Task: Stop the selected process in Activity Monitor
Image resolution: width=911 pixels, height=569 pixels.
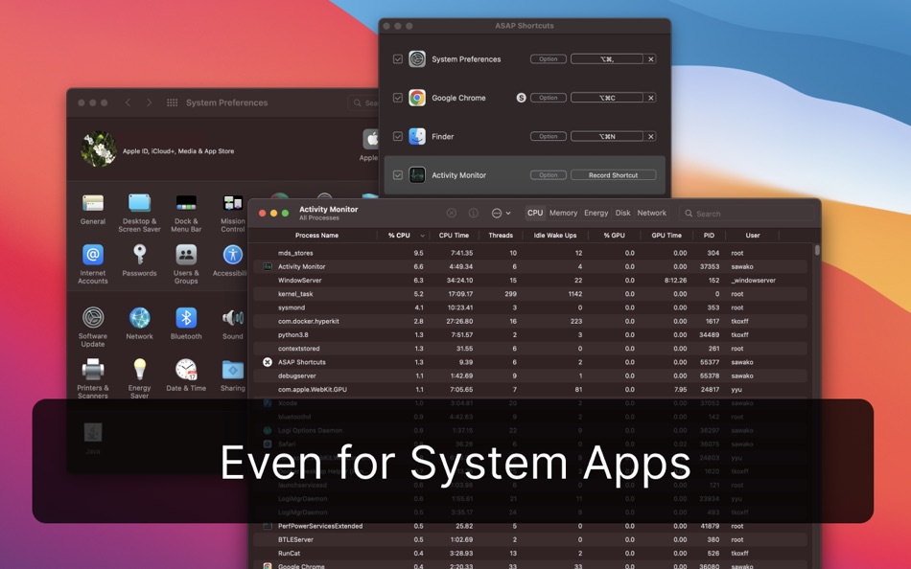Action: point(452,213)
